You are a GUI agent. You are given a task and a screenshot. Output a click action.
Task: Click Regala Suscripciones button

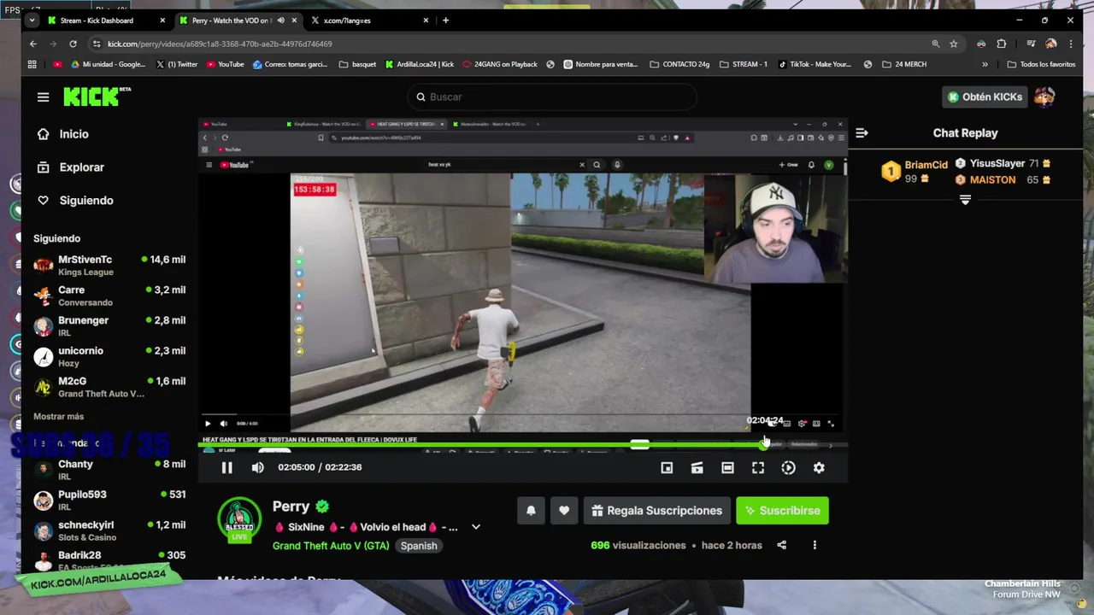tap(656, 511)
